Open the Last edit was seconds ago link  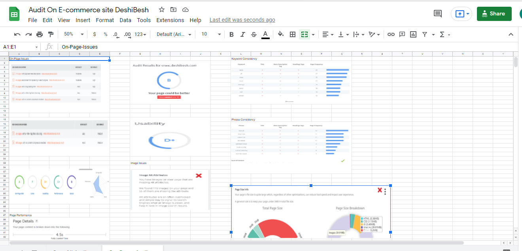coord(242,19)
